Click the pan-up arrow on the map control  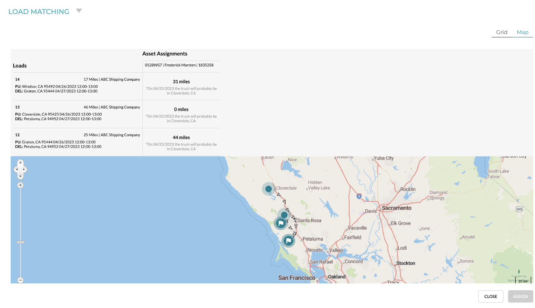pyautogui.click(x=20, y=163)
